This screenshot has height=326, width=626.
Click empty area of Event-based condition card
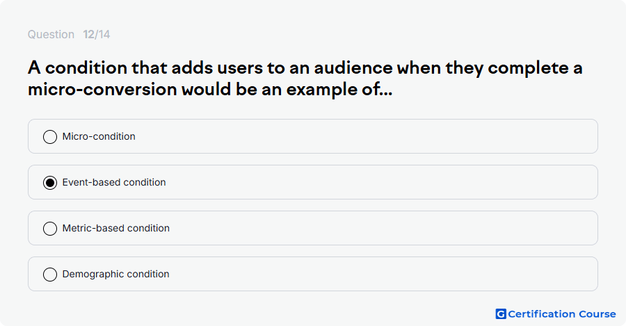pyautogui.click(x=360, y=182)
